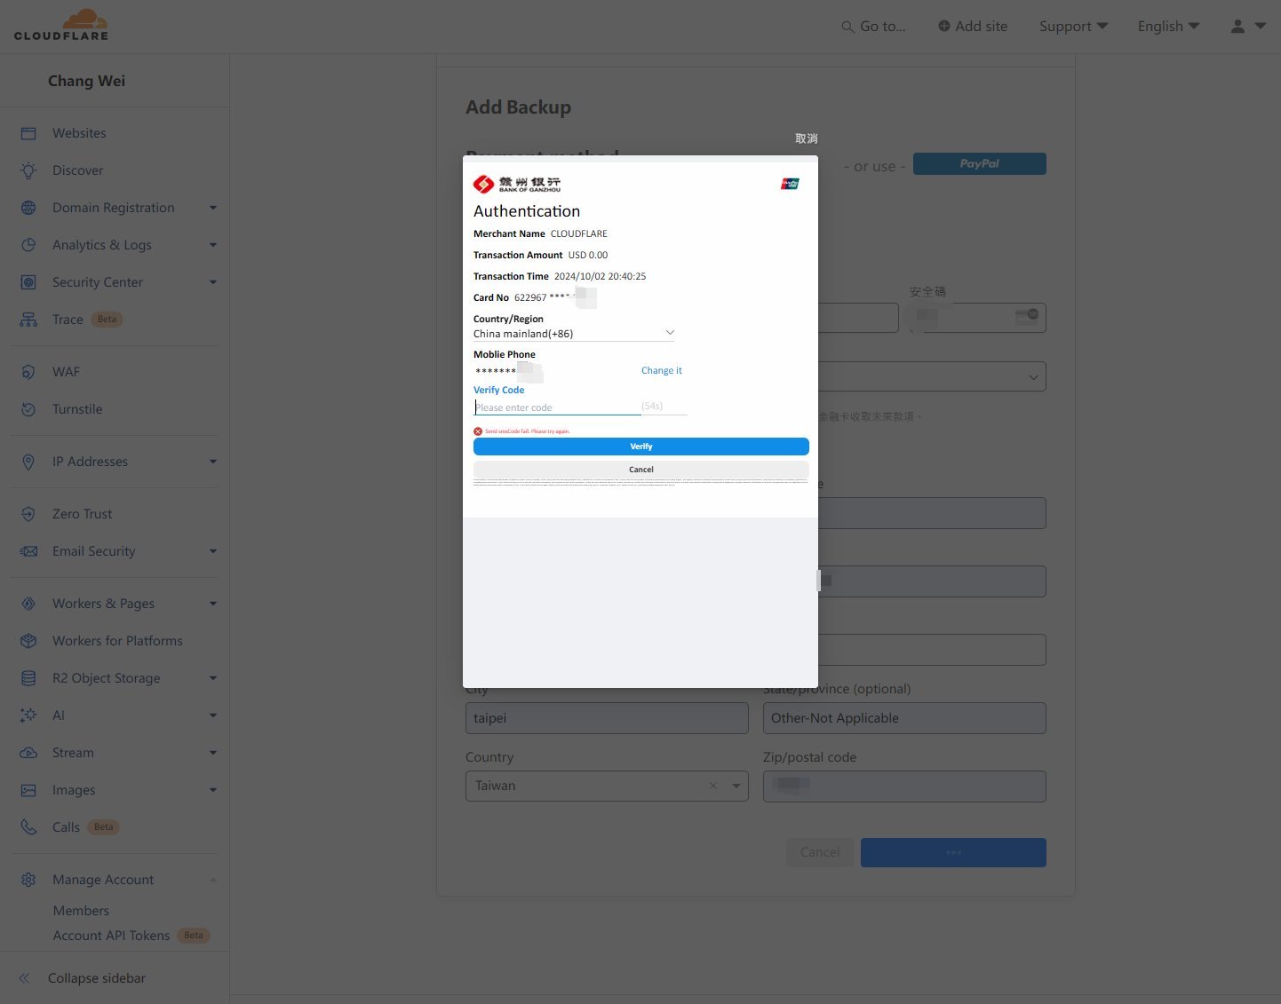Click the Manage Account gear icon
Image resolution: width=1281 pixels, height=1004 pixels.
coord(28,880)
